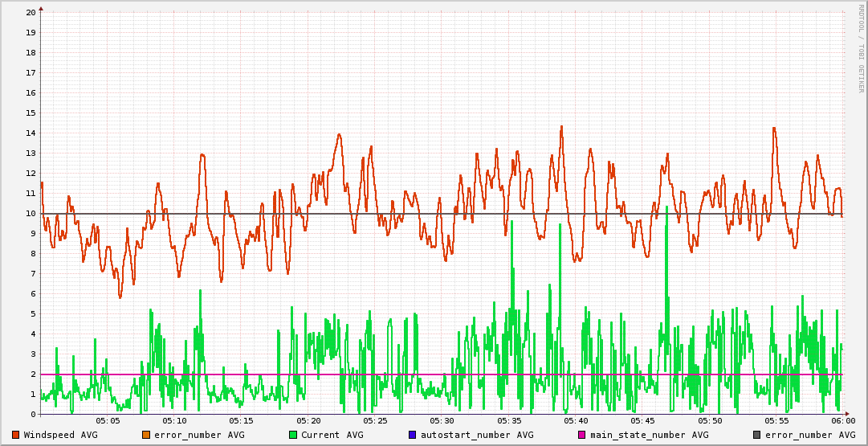Click the orange error_number AVG legend swatch
The height and width of the screenshot is (446, 868).
click(x=146, y=435)
